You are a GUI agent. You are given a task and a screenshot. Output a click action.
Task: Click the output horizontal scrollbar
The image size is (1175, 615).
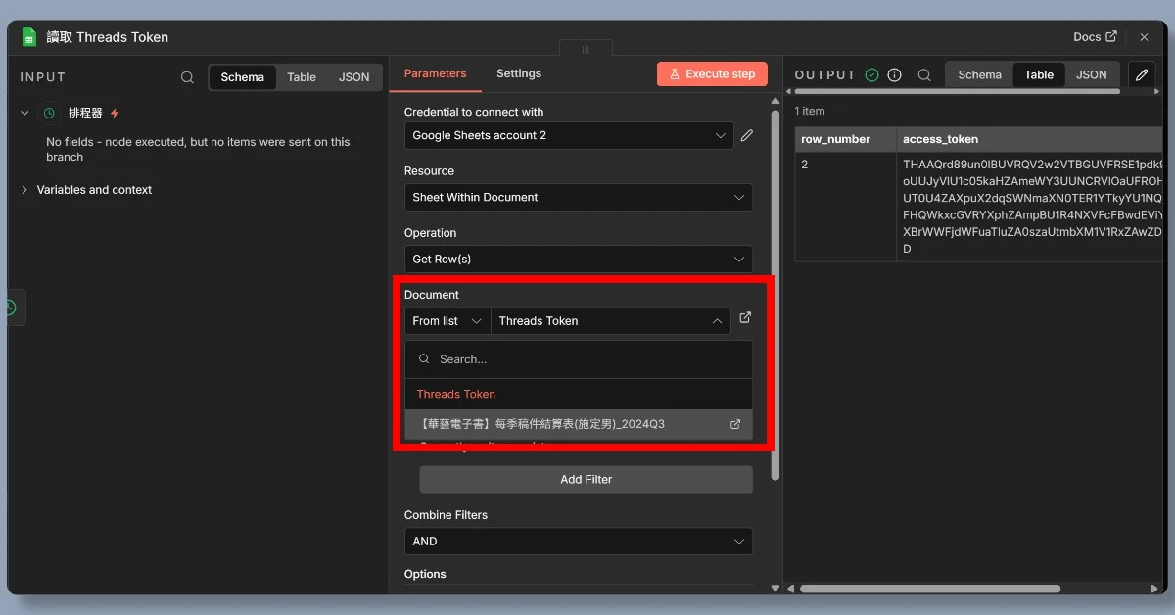pos(930,589)
